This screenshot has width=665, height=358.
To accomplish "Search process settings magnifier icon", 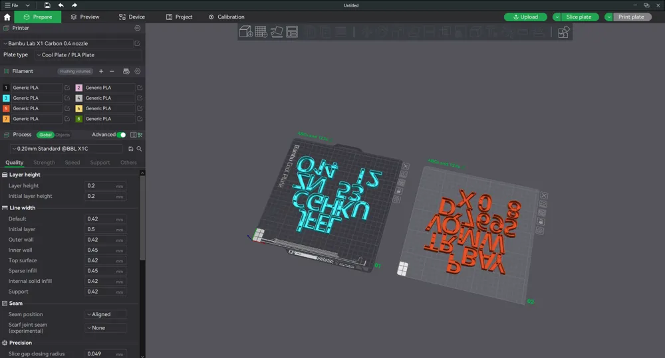I will coord(139,149).
